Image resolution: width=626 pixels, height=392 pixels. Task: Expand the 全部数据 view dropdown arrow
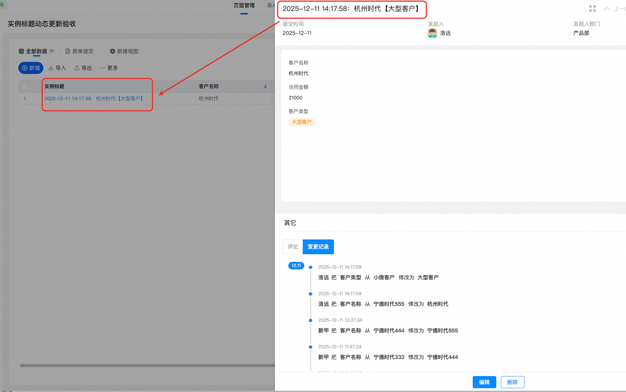pos(52,51)
